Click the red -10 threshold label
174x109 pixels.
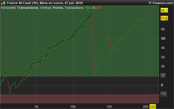click(163, 94)
